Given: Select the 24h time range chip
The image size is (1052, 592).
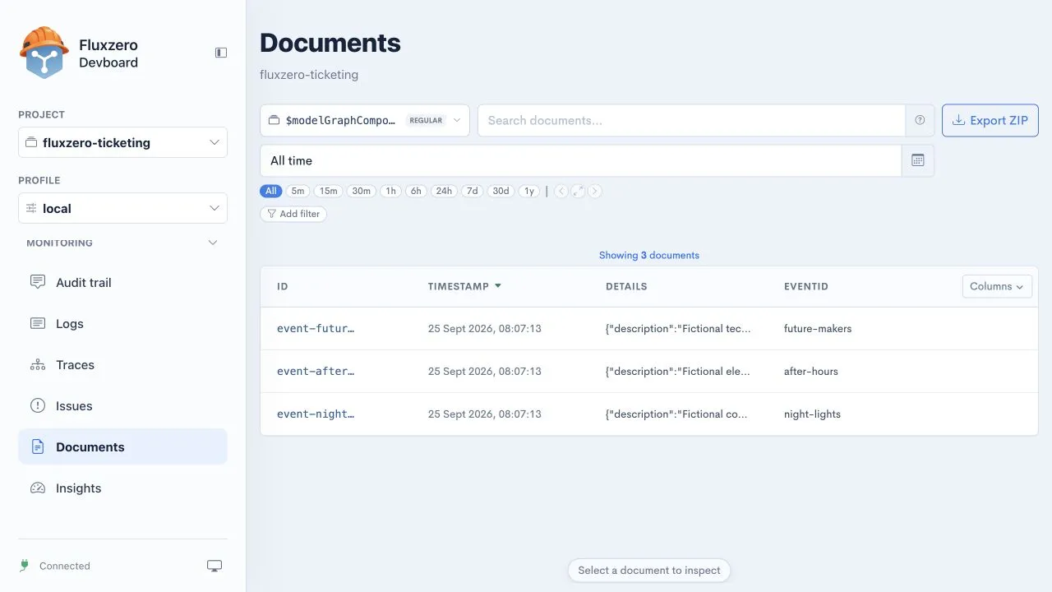Looking at the screenshot, I should [444, 191].
